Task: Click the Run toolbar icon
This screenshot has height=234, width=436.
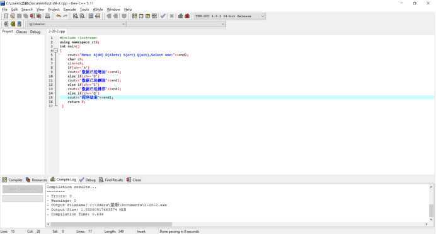Action: 141,16
